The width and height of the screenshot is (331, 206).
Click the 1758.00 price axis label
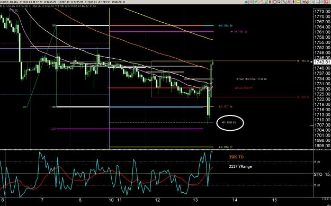click(x=323, y=37)
